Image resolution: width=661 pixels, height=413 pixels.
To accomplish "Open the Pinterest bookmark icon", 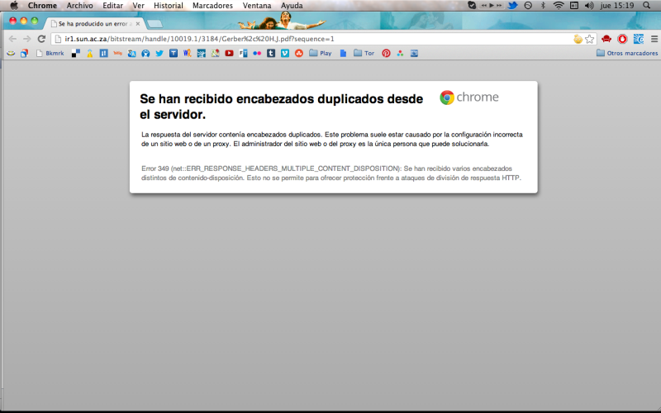I will [x=386, y=53].
